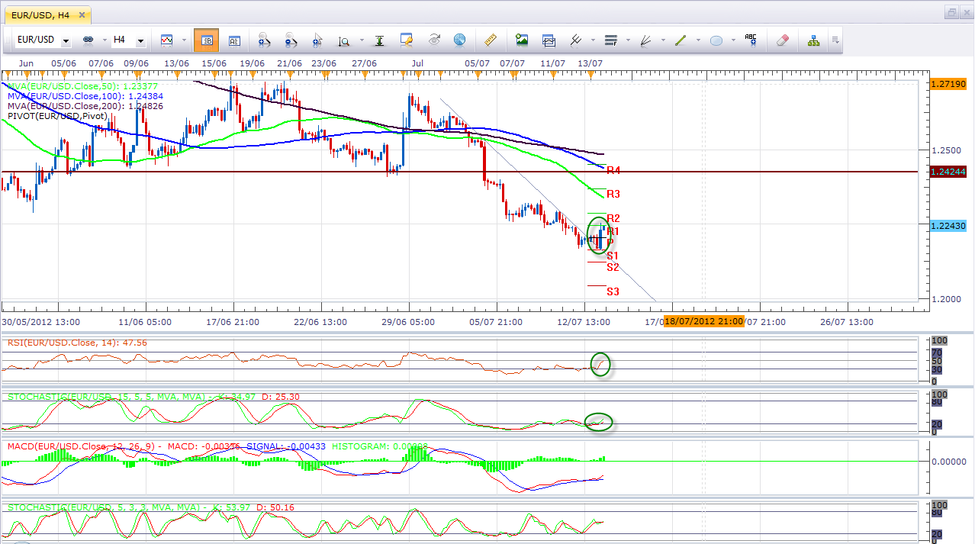Click the zoom out magnifier icon
The height and width of the screenshot is (544, 975).
(x=290, y=40)
